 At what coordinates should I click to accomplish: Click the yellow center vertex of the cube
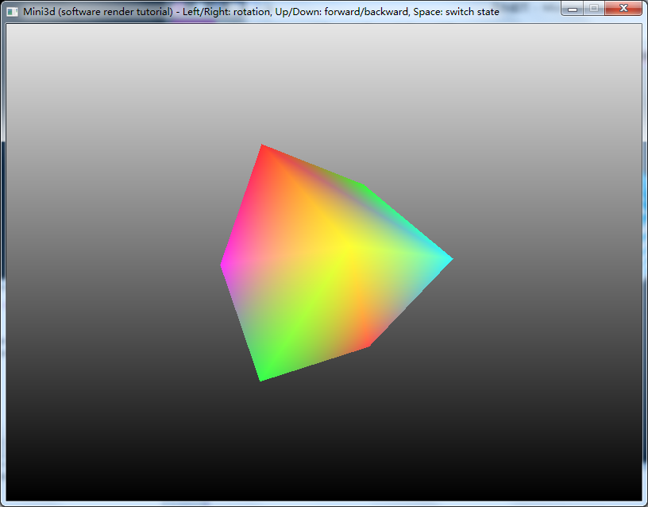pyautogui.click(x=346, y=253)
